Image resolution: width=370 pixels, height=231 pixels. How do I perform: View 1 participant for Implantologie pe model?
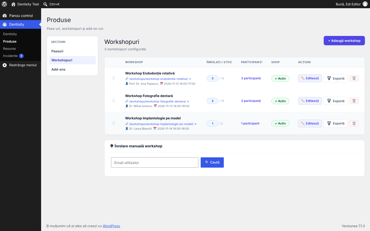pyautogui.click(x=250, y=123)
